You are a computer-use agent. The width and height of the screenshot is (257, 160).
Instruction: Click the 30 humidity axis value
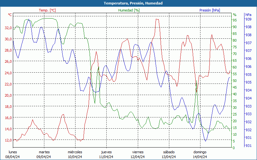tap(235, 108)
